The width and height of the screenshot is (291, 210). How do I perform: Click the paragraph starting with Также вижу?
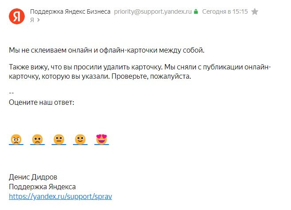coord(140,72)
